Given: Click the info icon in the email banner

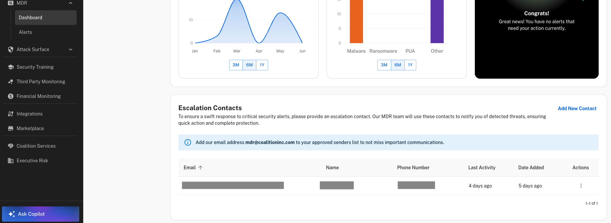Looking at the screenshot, I should point(188,142).
